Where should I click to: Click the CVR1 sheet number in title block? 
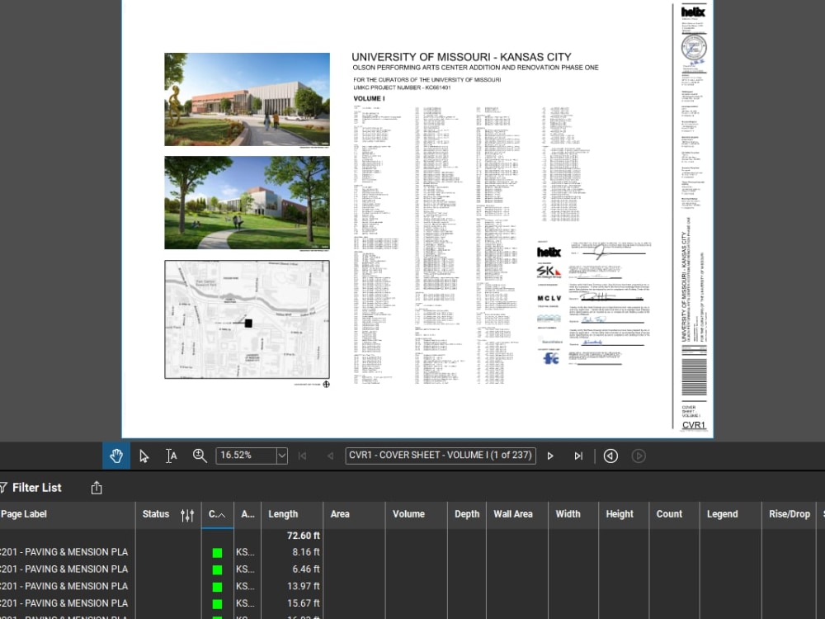click(x=694, y=425)
